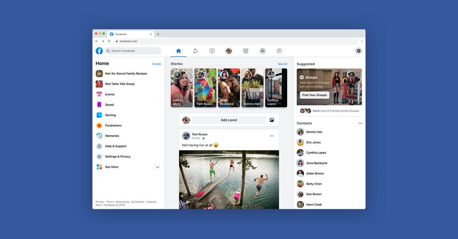Open the three-dot menu on Tom Russo's post
The image size is (458, 239).
pos(272,136)
